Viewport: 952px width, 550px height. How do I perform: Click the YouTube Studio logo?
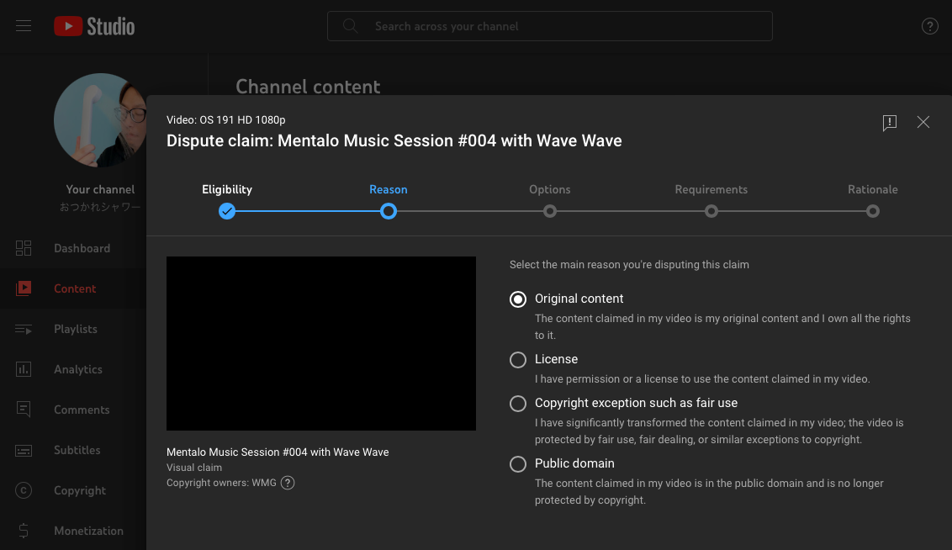click(x=94, y=26)
